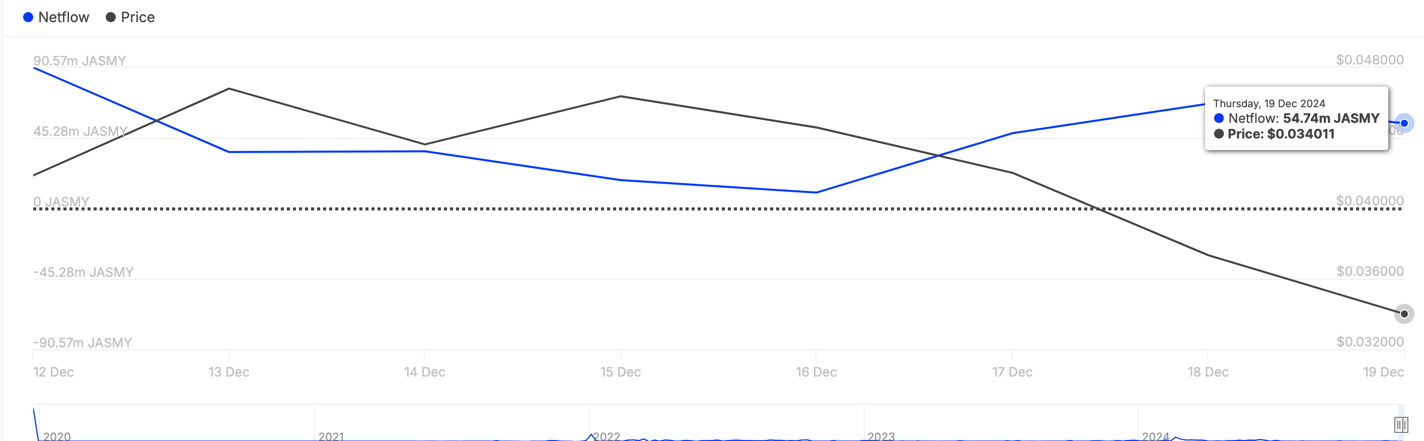
Task: Click the Thursday, 19 Dec 2024 tooltip
Action: point(1296,118)
